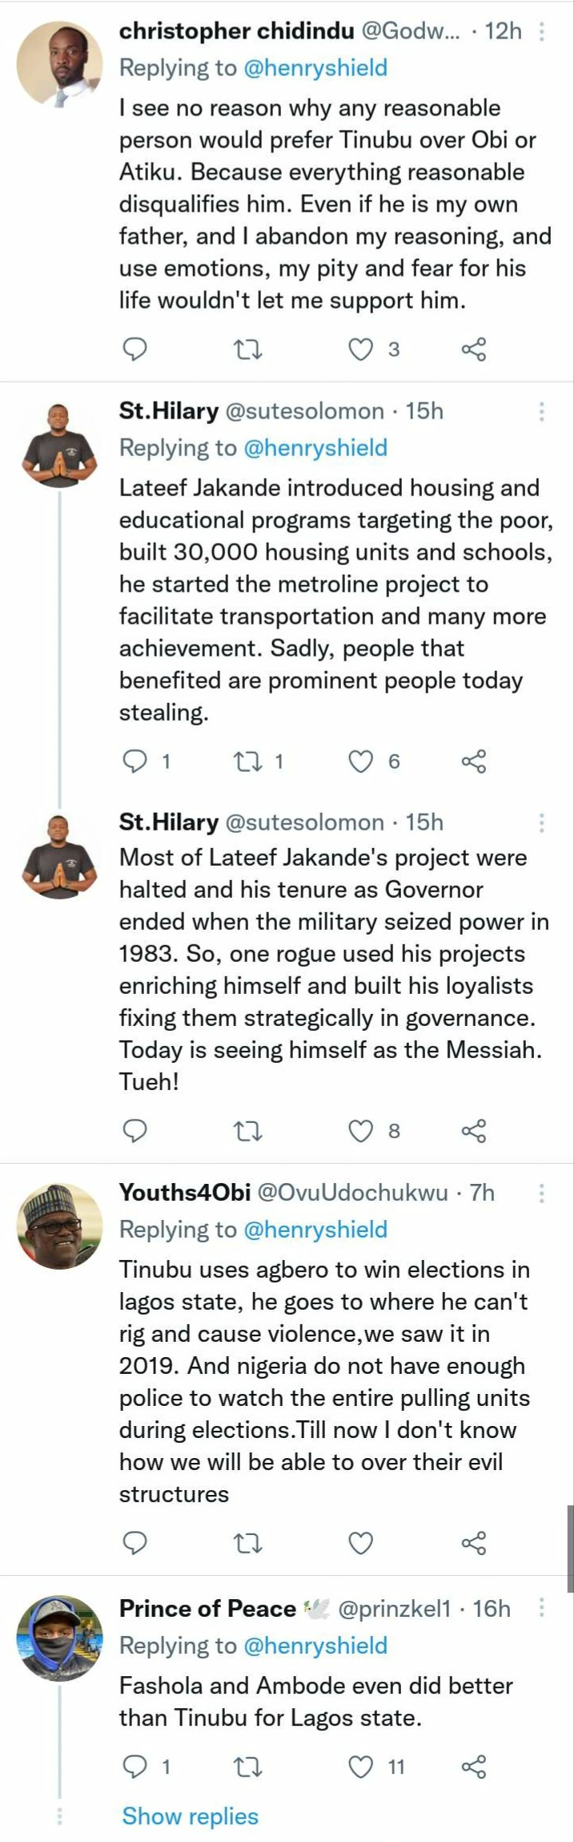
Task: Open Youths4Obi profile avatar
Action: pyautogui.click(x=60, y=1226)
